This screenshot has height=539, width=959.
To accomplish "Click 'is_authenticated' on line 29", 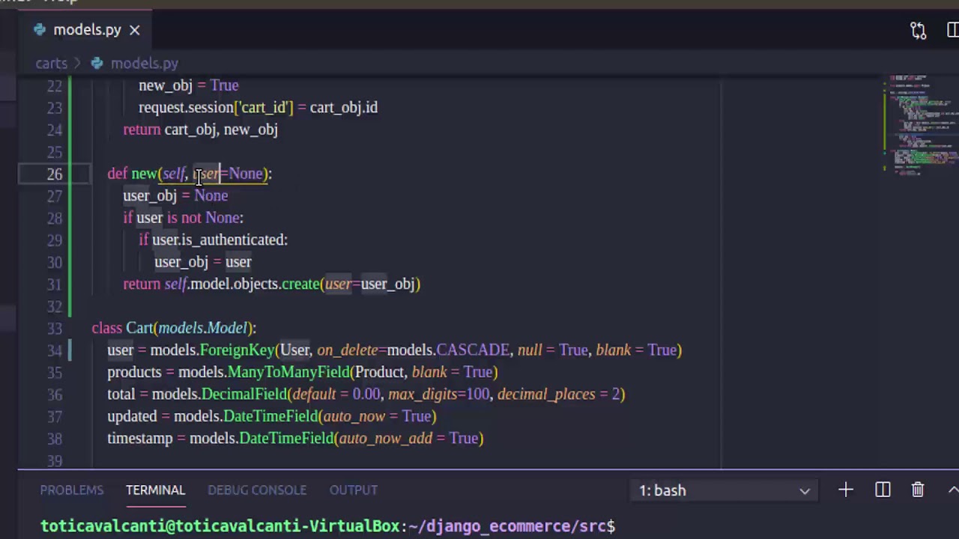I will 234,240.
